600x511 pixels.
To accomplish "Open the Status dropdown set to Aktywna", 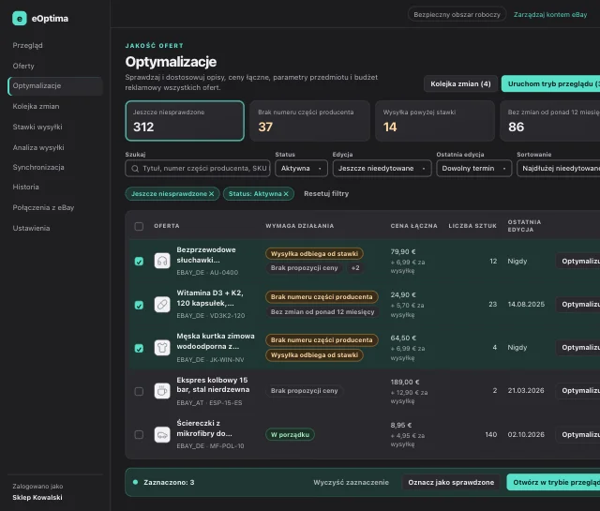I will coord(301,169).
